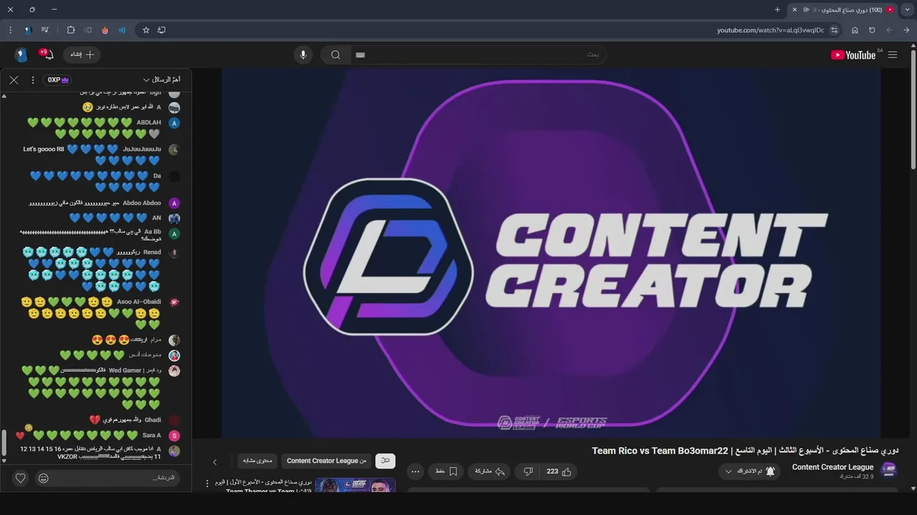Image resolution: width=917 pixels, height=515 pixels.
Task: Open the Team Thamer recommended video thumbnail
Action: pos(355,486)
